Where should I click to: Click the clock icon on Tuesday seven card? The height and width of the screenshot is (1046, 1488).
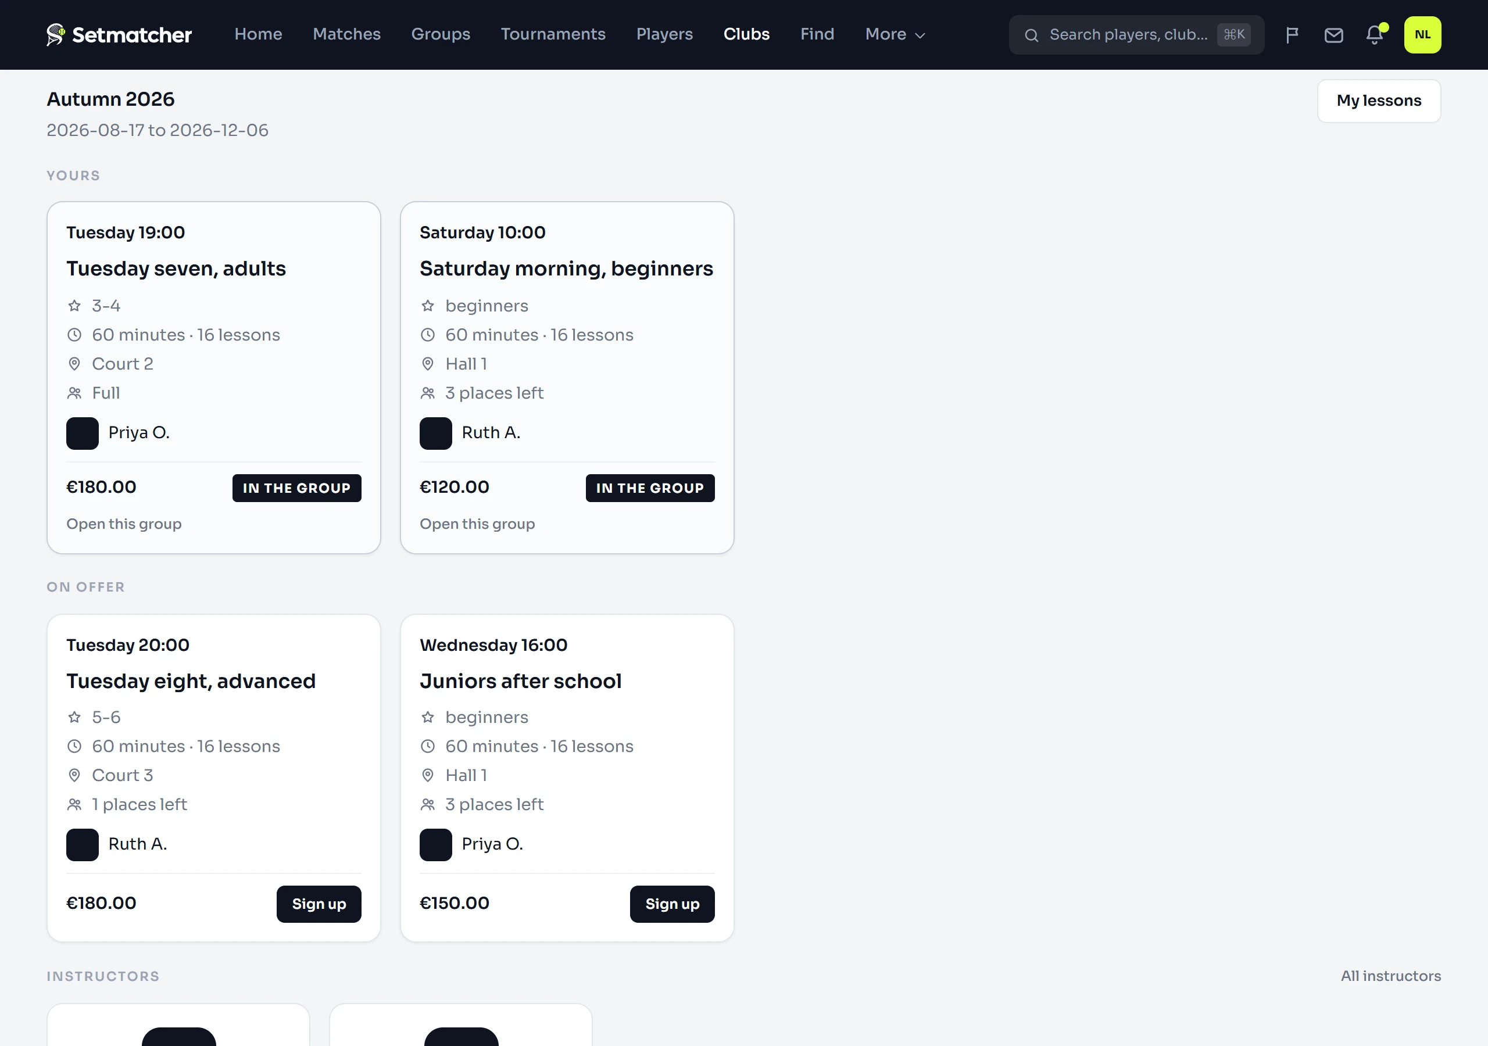coord(74,335)
